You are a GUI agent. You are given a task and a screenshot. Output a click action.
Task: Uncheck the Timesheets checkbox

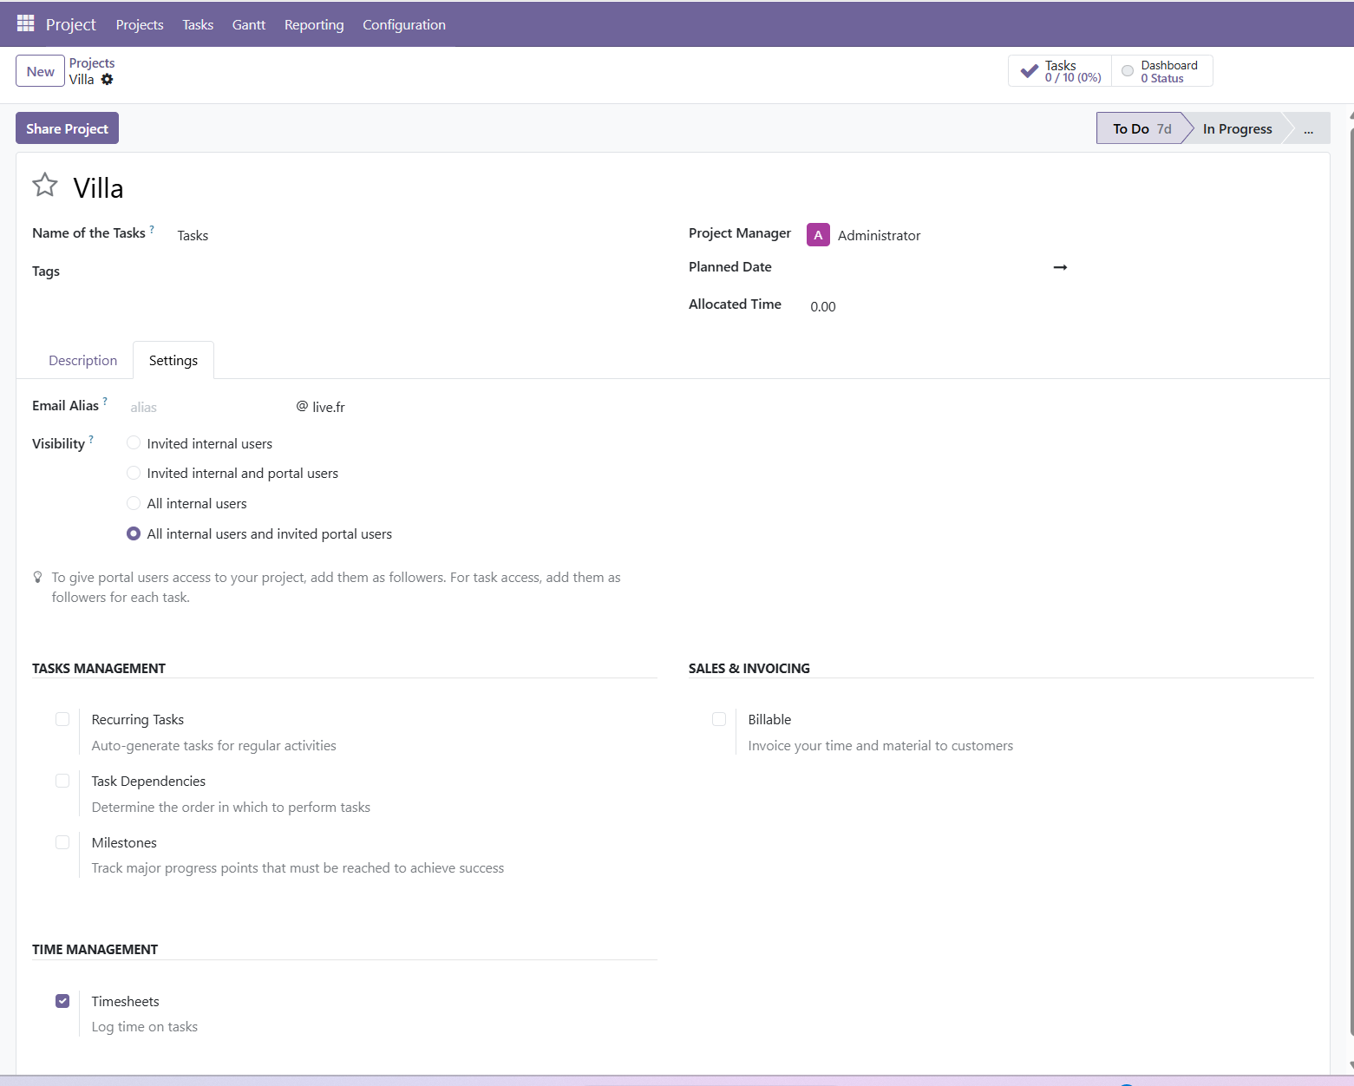pos(62,1001)
